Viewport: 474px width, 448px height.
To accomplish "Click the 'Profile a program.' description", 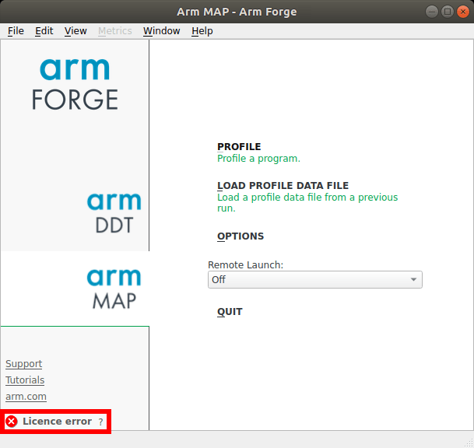I will point(258,159).
